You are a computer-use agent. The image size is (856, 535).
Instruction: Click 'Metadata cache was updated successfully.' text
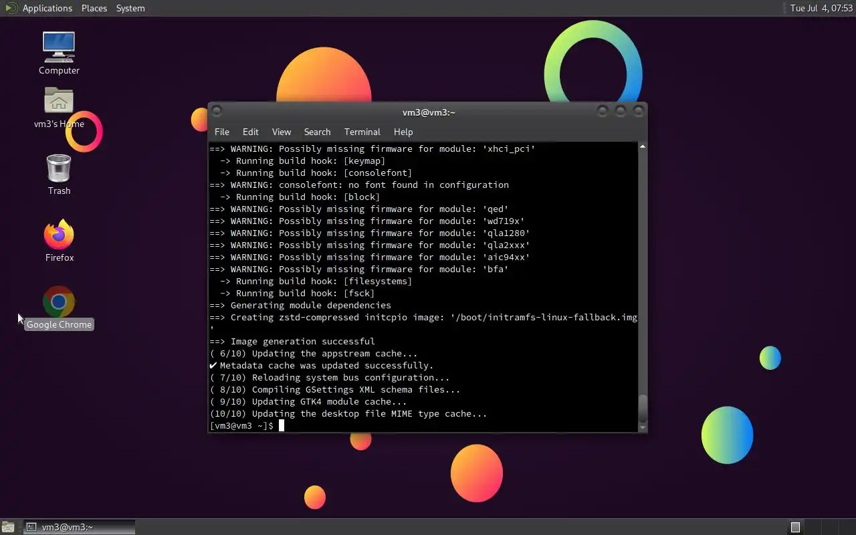[x=327, y=365]
